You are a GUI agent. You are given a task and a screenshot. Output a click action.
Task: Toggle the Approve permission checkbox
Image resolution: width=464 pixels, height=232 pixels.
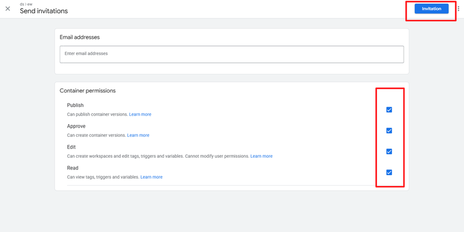pyautogui.click(x=389, y=130)
